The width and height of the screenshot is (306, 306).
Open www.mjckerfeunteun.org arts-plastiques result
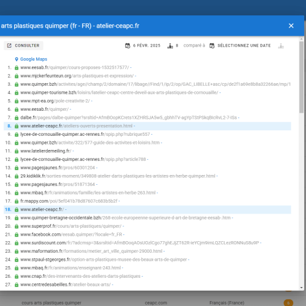(x=77, y=76)
